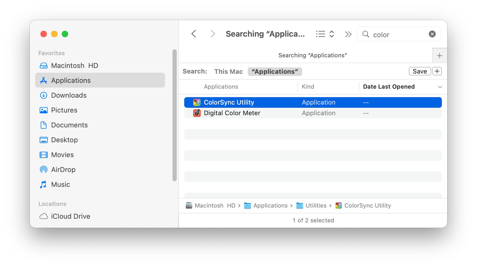This screenshot has height=267, width=477.
Task: Click the magnifying glass search icon
Action: point(366,34)
